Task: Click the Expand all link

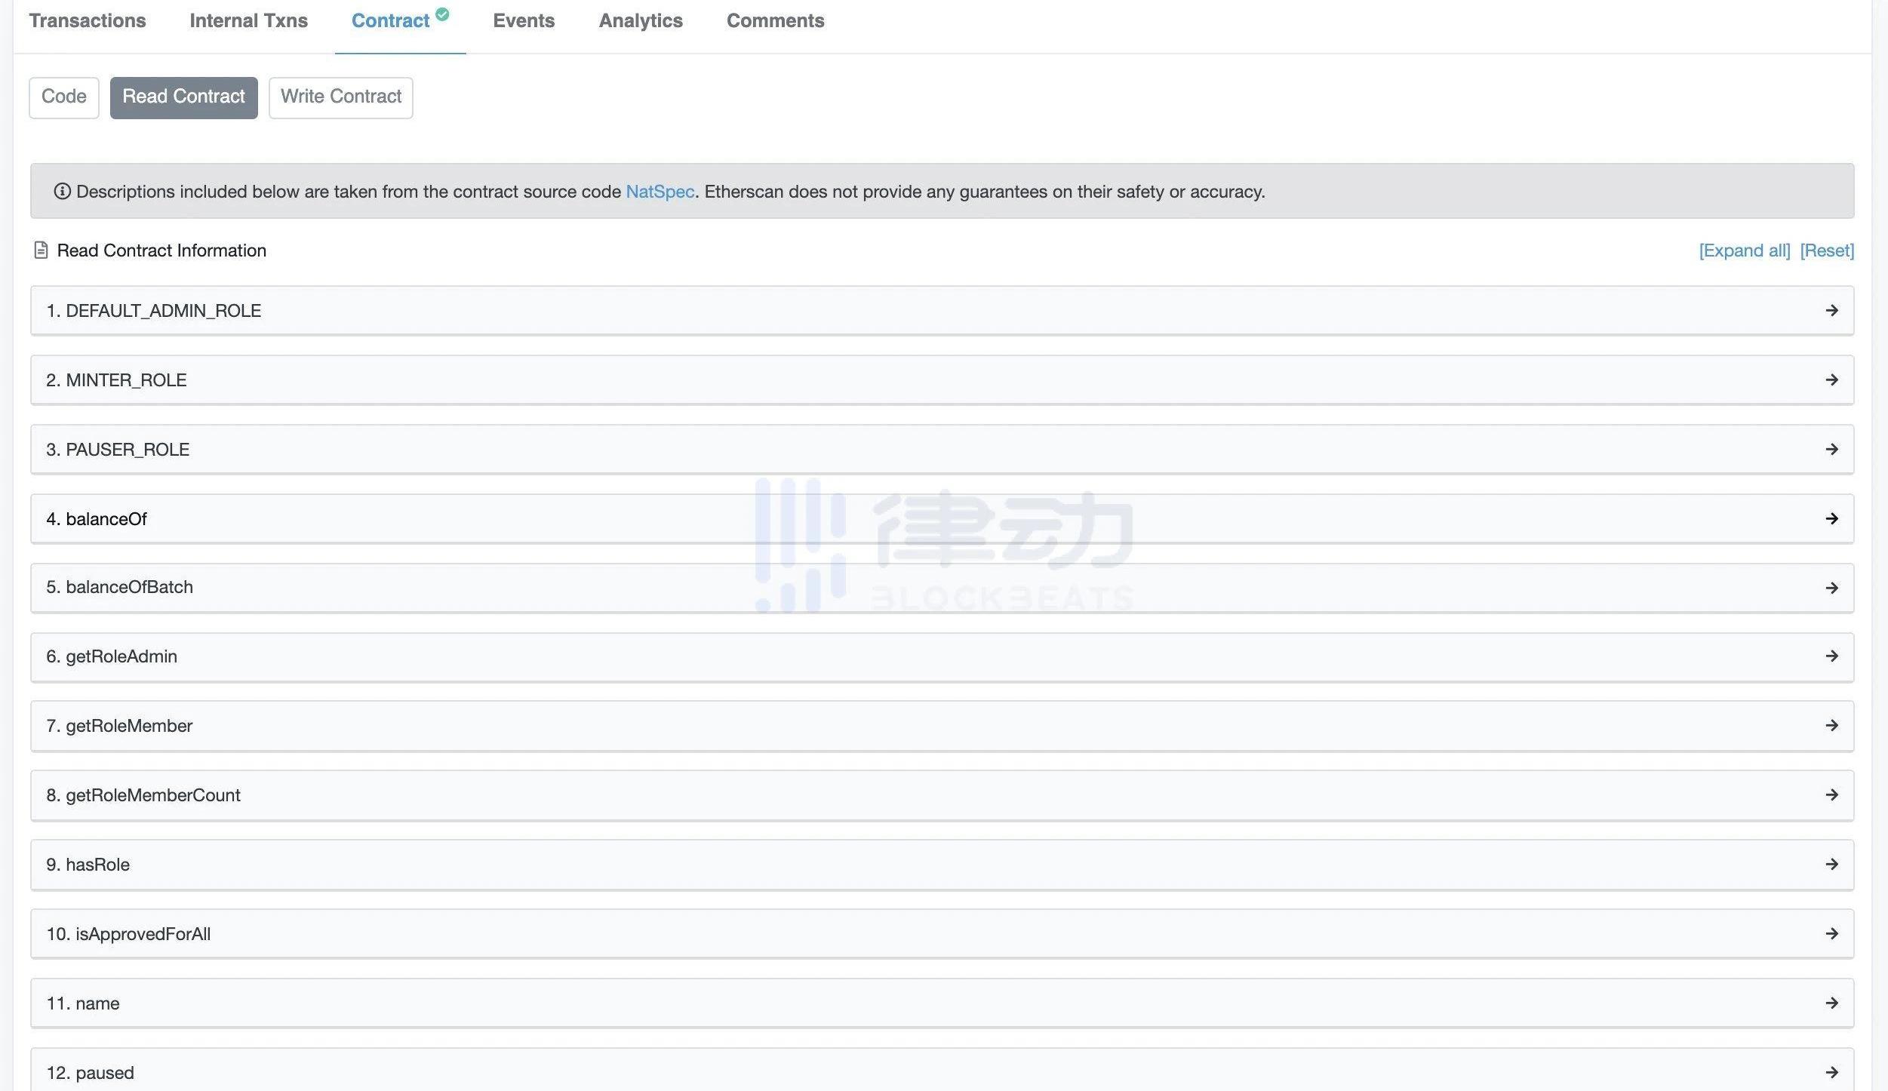Action: (x=1744, y=250)
